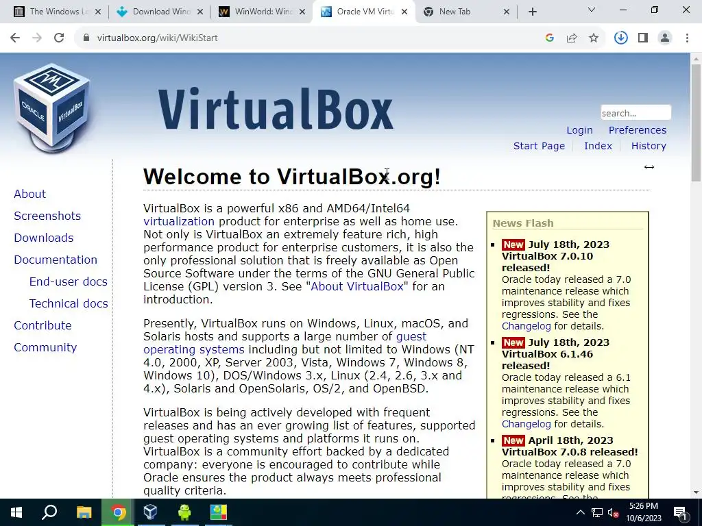Click the Google icon in address bar
This screenshot has height=526, width=702.
coord(550,38)
